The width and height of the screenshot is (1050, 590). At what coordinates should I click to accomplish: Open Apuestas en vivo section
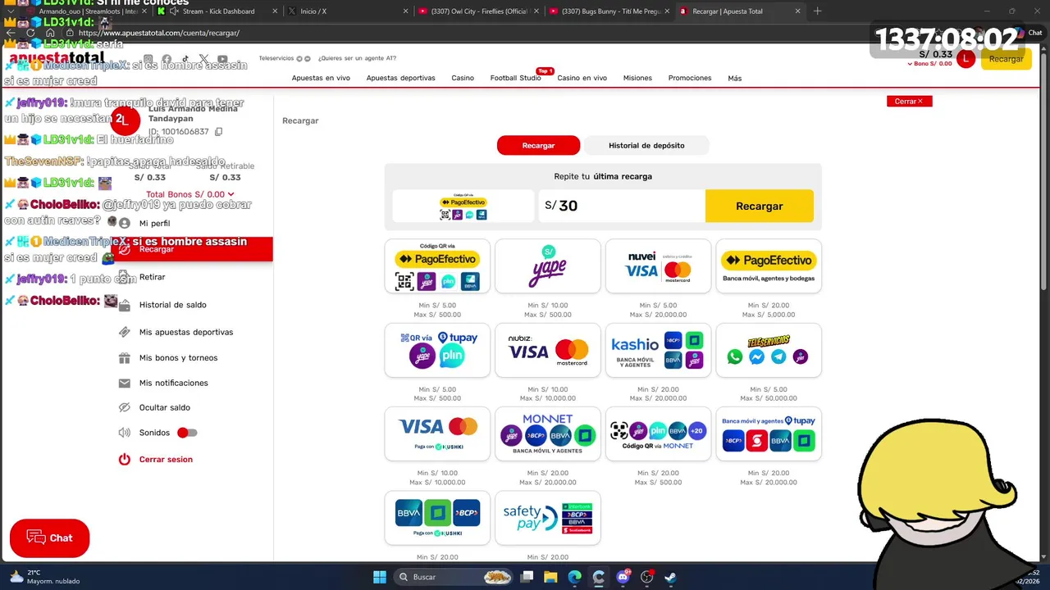point(321,78)
